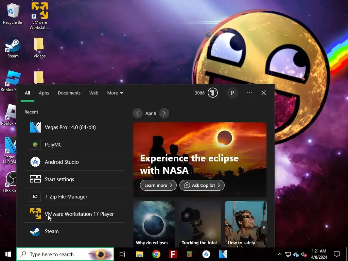Go to previous day before Apr 8

pyautogui.click(x=138, y=113)
